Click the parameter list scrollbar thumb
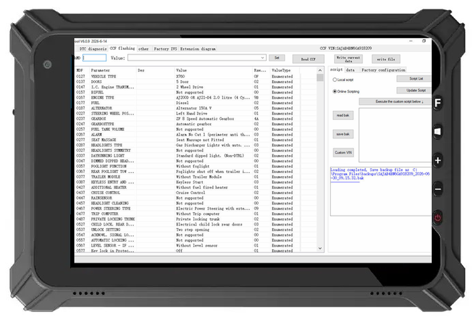 pos(320,78)
